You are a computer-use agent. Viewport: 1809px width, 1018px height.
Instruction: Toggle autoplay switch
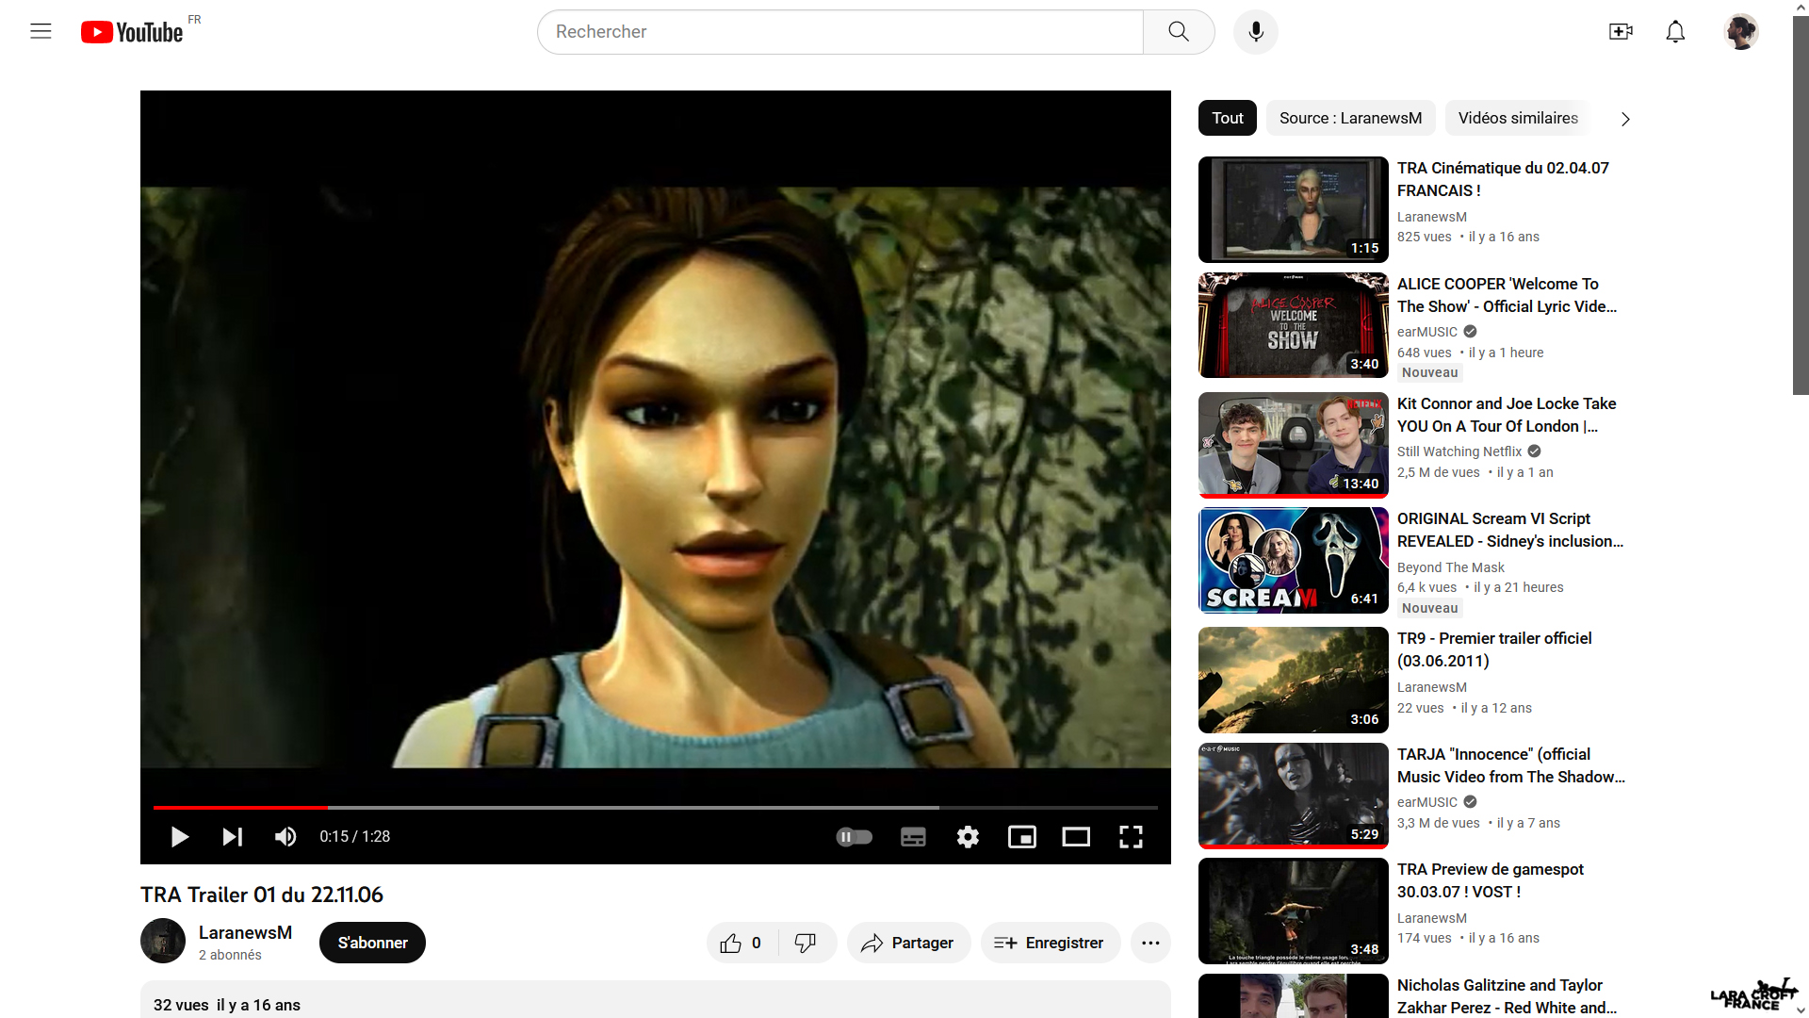(x=855, y=837)
